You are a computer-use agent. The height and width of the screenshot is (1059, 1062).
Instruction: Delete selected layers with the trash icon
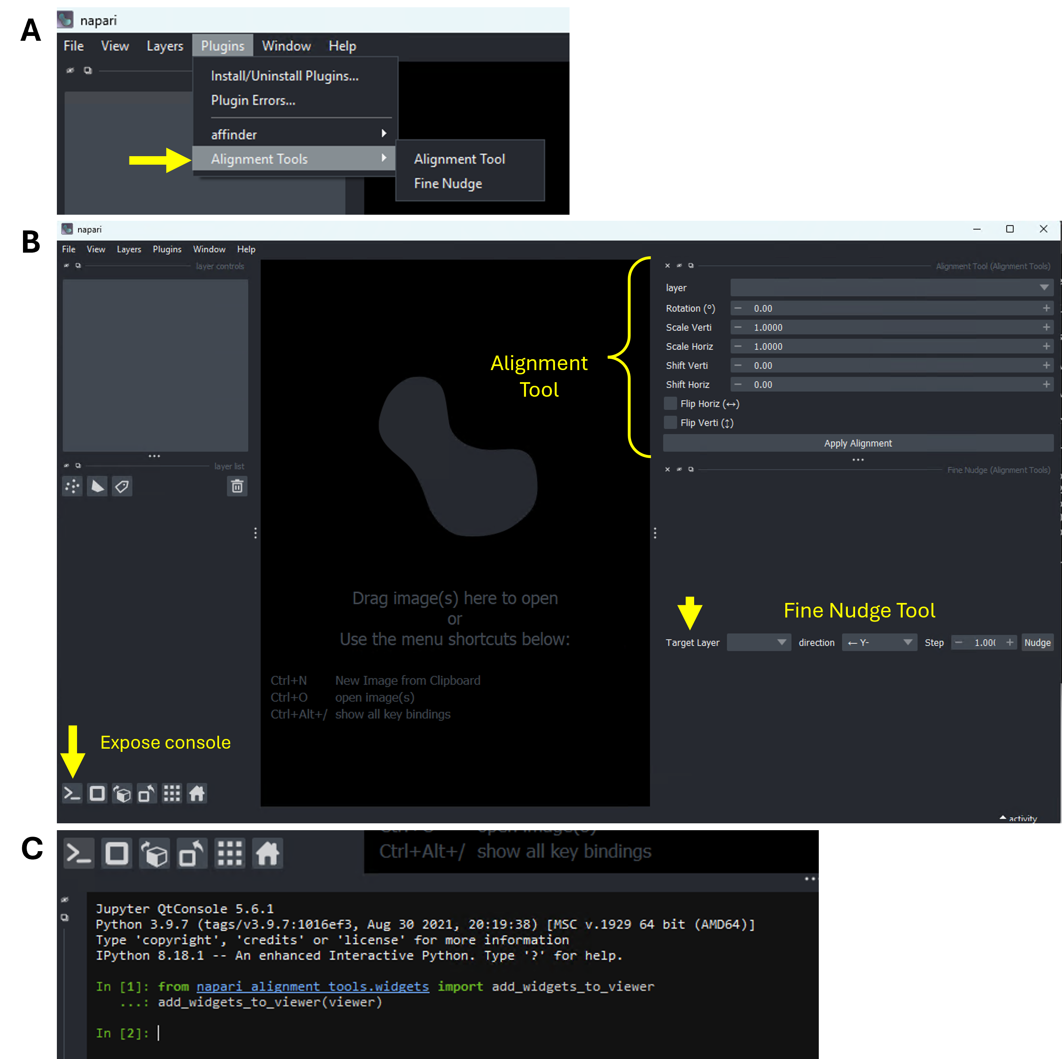point(237,486)
